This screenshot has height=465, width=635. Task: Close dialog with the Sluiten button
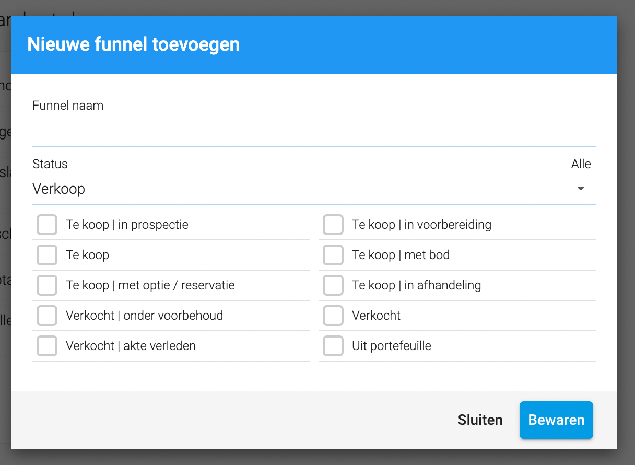[480, 420]
